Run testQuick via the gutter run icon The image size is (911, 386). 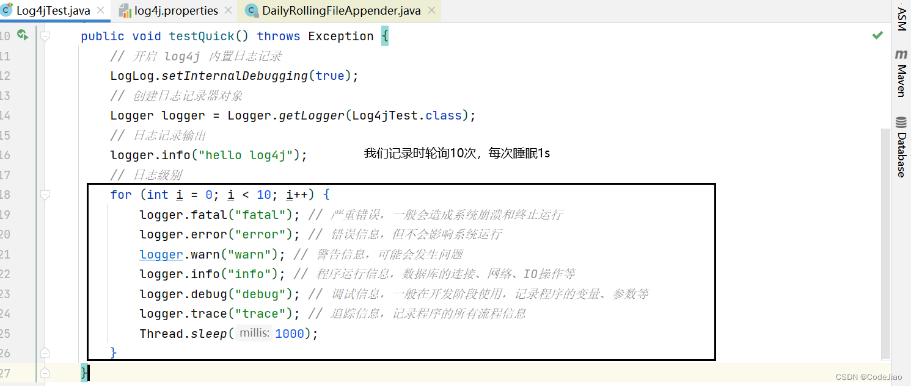[23, 35]
